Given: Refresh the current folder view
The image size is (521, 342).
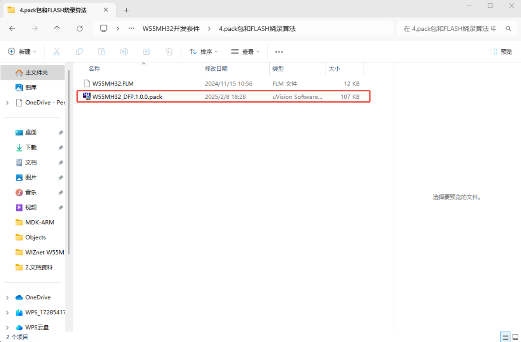Looking at the screenshot, I should (x=80, y=28).
